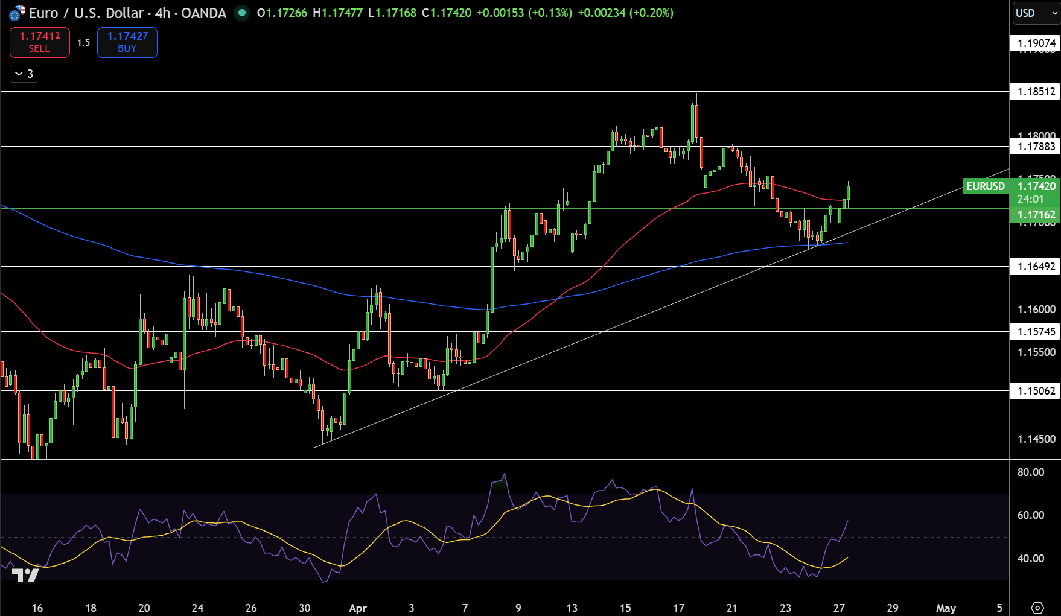Expand the collapsed indicators legend showing 3
Viewport: 1061px width, 616px height.
(x=24, y=74)
